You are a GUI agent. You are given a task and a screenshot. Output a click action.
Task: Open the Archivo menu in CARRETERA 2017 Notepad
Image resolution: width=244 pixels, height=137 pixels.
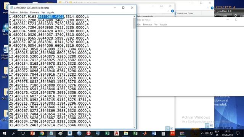[14, 13]
